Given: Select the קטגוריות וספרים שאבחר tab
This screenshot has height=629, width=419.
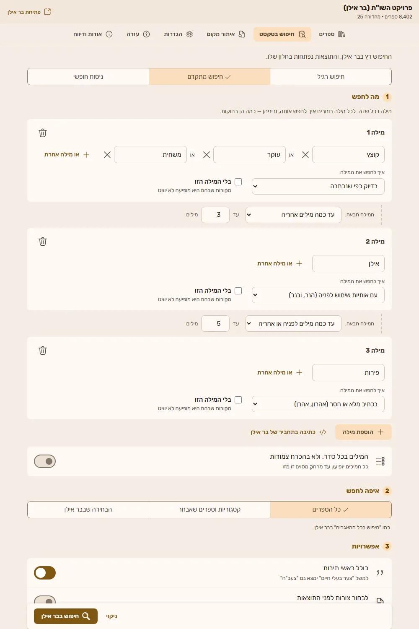Looking at the screenshot, I should pos(209,509).
